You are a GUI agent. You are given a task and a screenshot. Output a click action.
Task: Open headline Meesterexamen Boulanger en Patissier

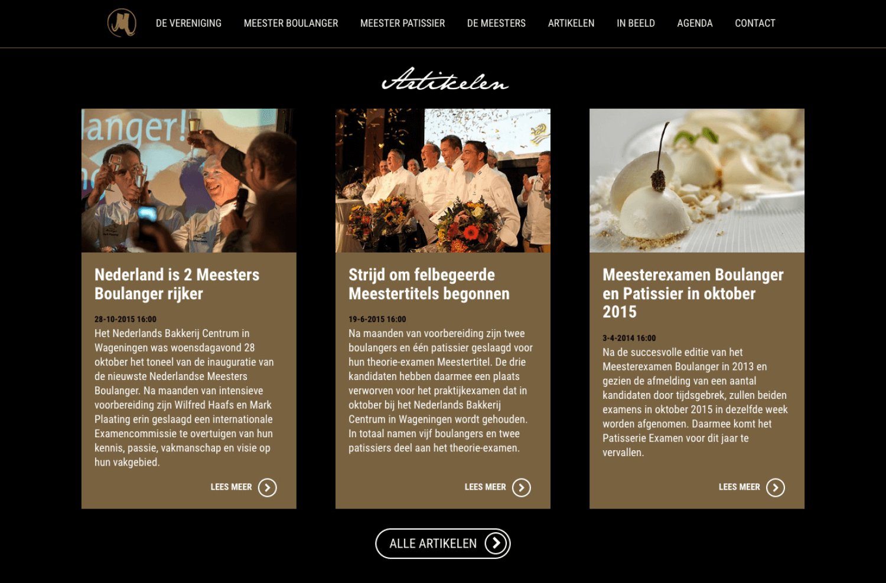(x=693, y=293)
